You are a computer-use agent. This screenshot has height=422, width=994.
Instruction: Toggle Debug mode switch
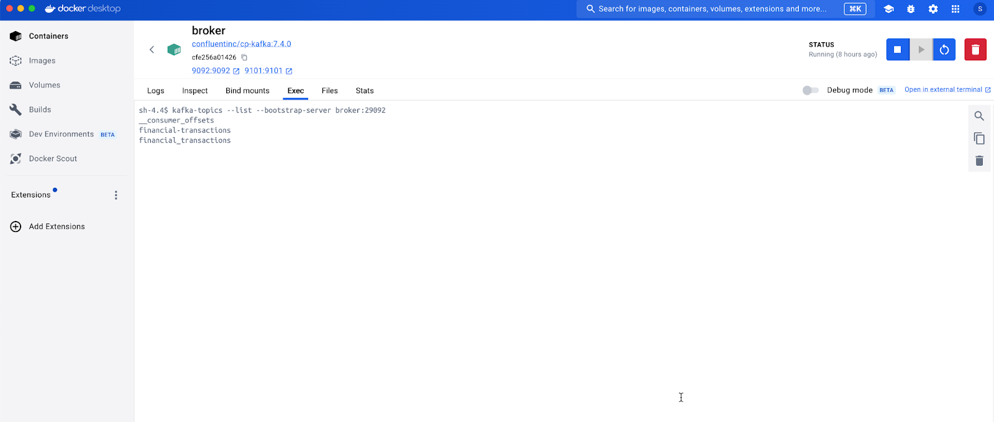[x=810, y=90]
